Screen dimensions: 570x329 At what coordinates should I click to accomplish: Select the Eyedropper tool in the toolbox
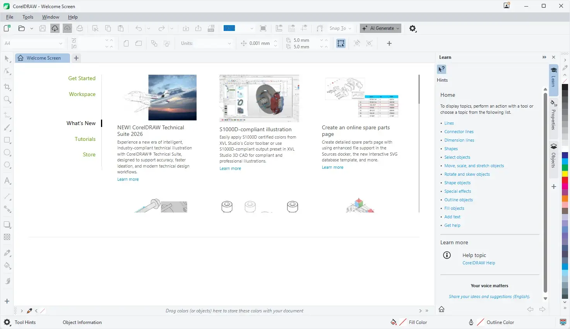tap(7, 253)
